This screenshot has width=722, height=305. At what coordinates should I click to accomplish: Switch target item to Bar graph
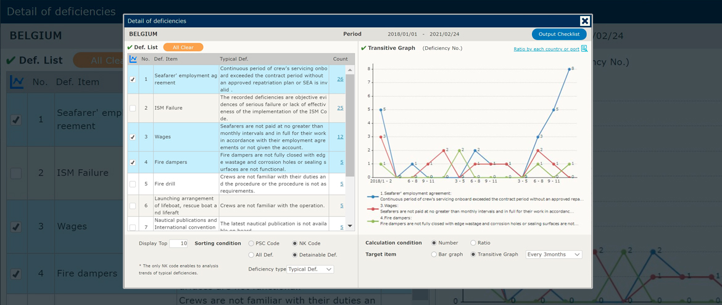[434, 254]
